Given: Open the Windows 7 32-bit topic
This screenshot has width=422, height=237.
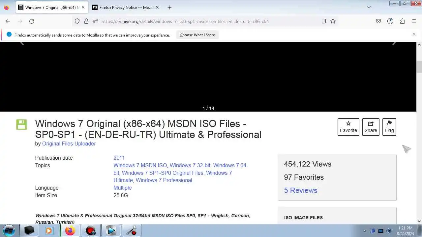Looking at the screenshot, I should pos(190,165).
